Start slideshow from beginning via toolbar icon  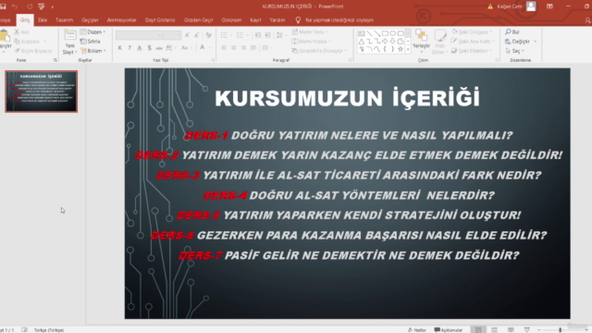(x=41, y=6)
